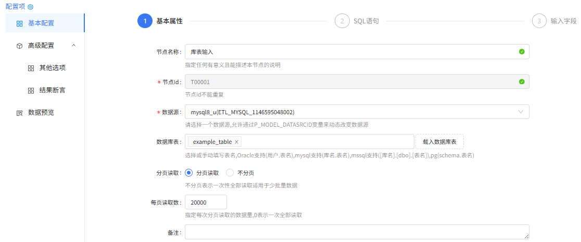Image resolution: width=581 pixels, height=242 pixels.
Task: Click the 备注 text area
Action: click(x=357, y=232)
